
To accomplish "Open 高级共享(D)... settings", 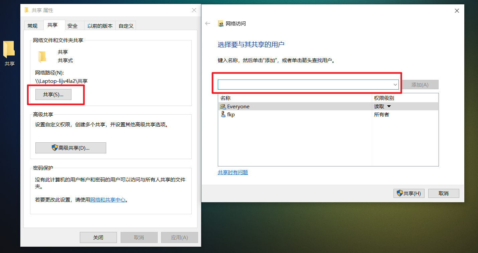I will (x=71, y=148).
